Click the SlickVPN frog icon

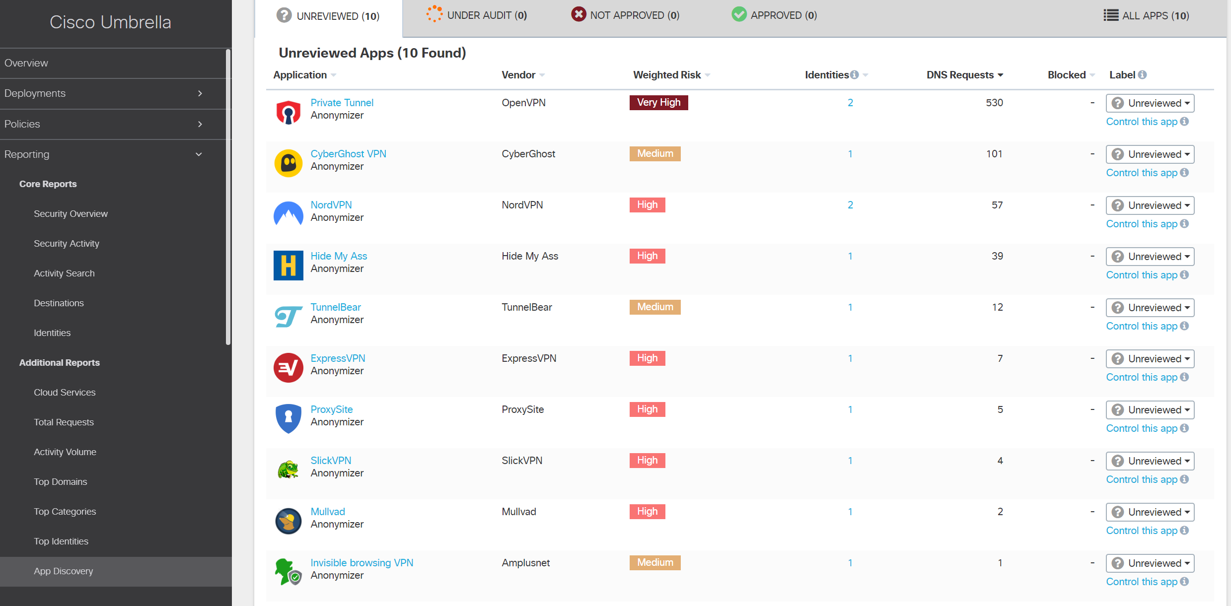point(288,470)
